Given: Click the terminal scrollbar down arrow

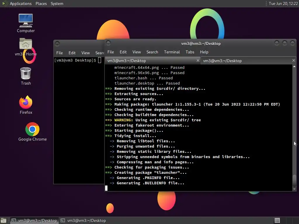Looking at the screenshot, I should (294, 189).
